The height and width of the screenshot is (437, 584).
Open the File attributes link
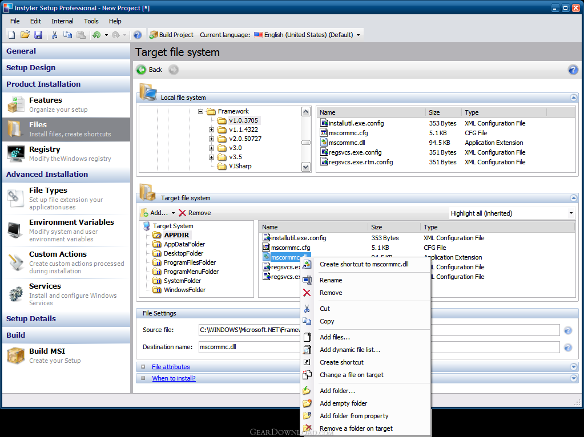coord(171,367)
